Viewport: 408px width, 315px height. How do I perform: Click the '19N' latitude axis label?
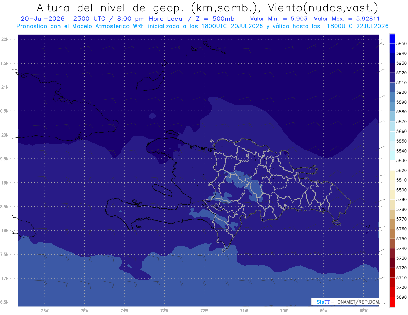(x=6, y=182)
